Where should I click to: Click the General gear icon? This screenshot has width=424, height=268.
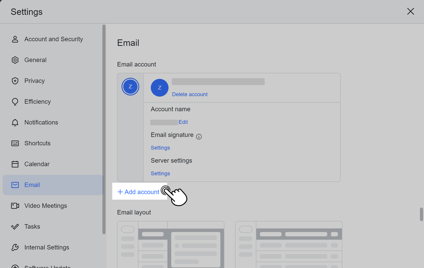[15, 60]
